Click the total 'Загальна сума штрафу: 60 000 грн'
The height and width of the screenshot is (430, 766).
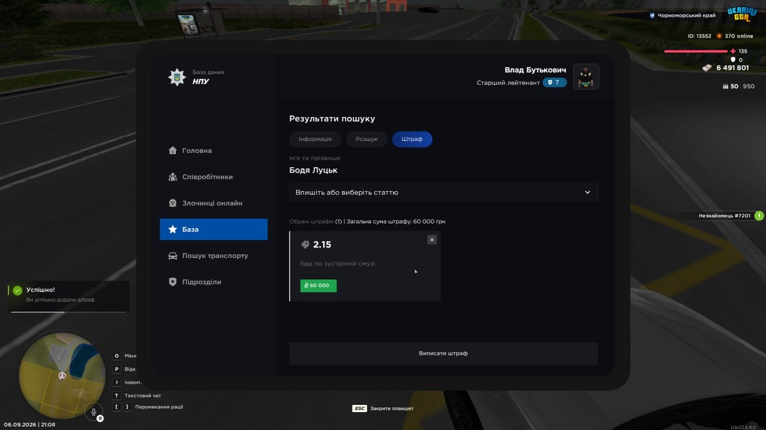[x=396, y=222]
